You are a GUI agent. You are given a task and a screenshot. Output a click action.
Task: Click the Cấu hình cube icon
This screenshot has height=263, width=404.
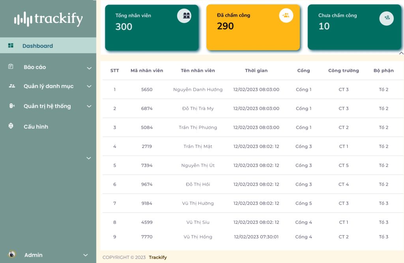(11, 126)
